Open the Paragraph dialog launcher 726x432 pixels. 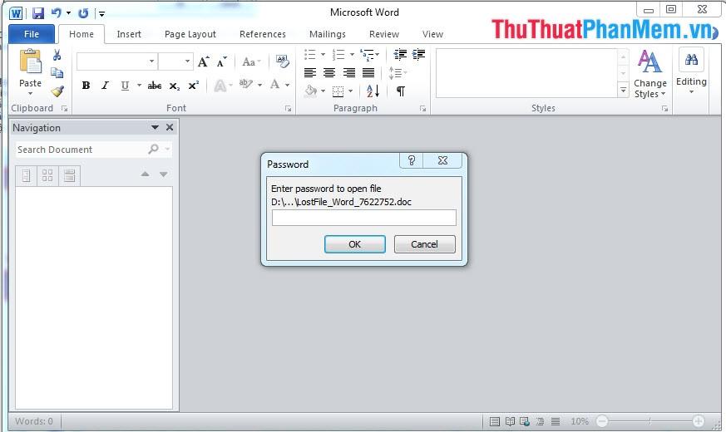(x=422, y=109)
